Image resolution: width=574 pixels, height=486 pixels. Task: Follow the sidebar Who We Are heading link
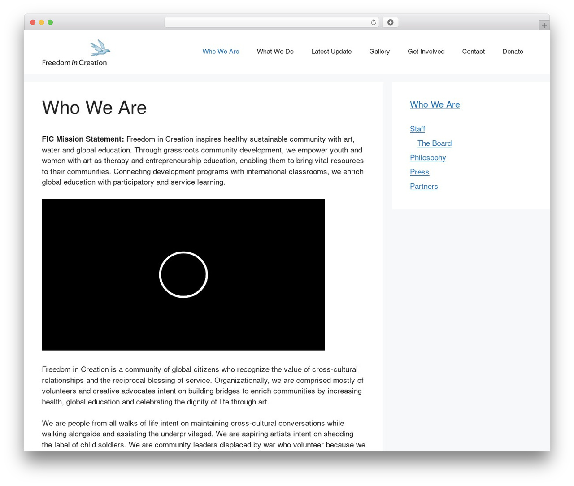click(x=435, y=104)
